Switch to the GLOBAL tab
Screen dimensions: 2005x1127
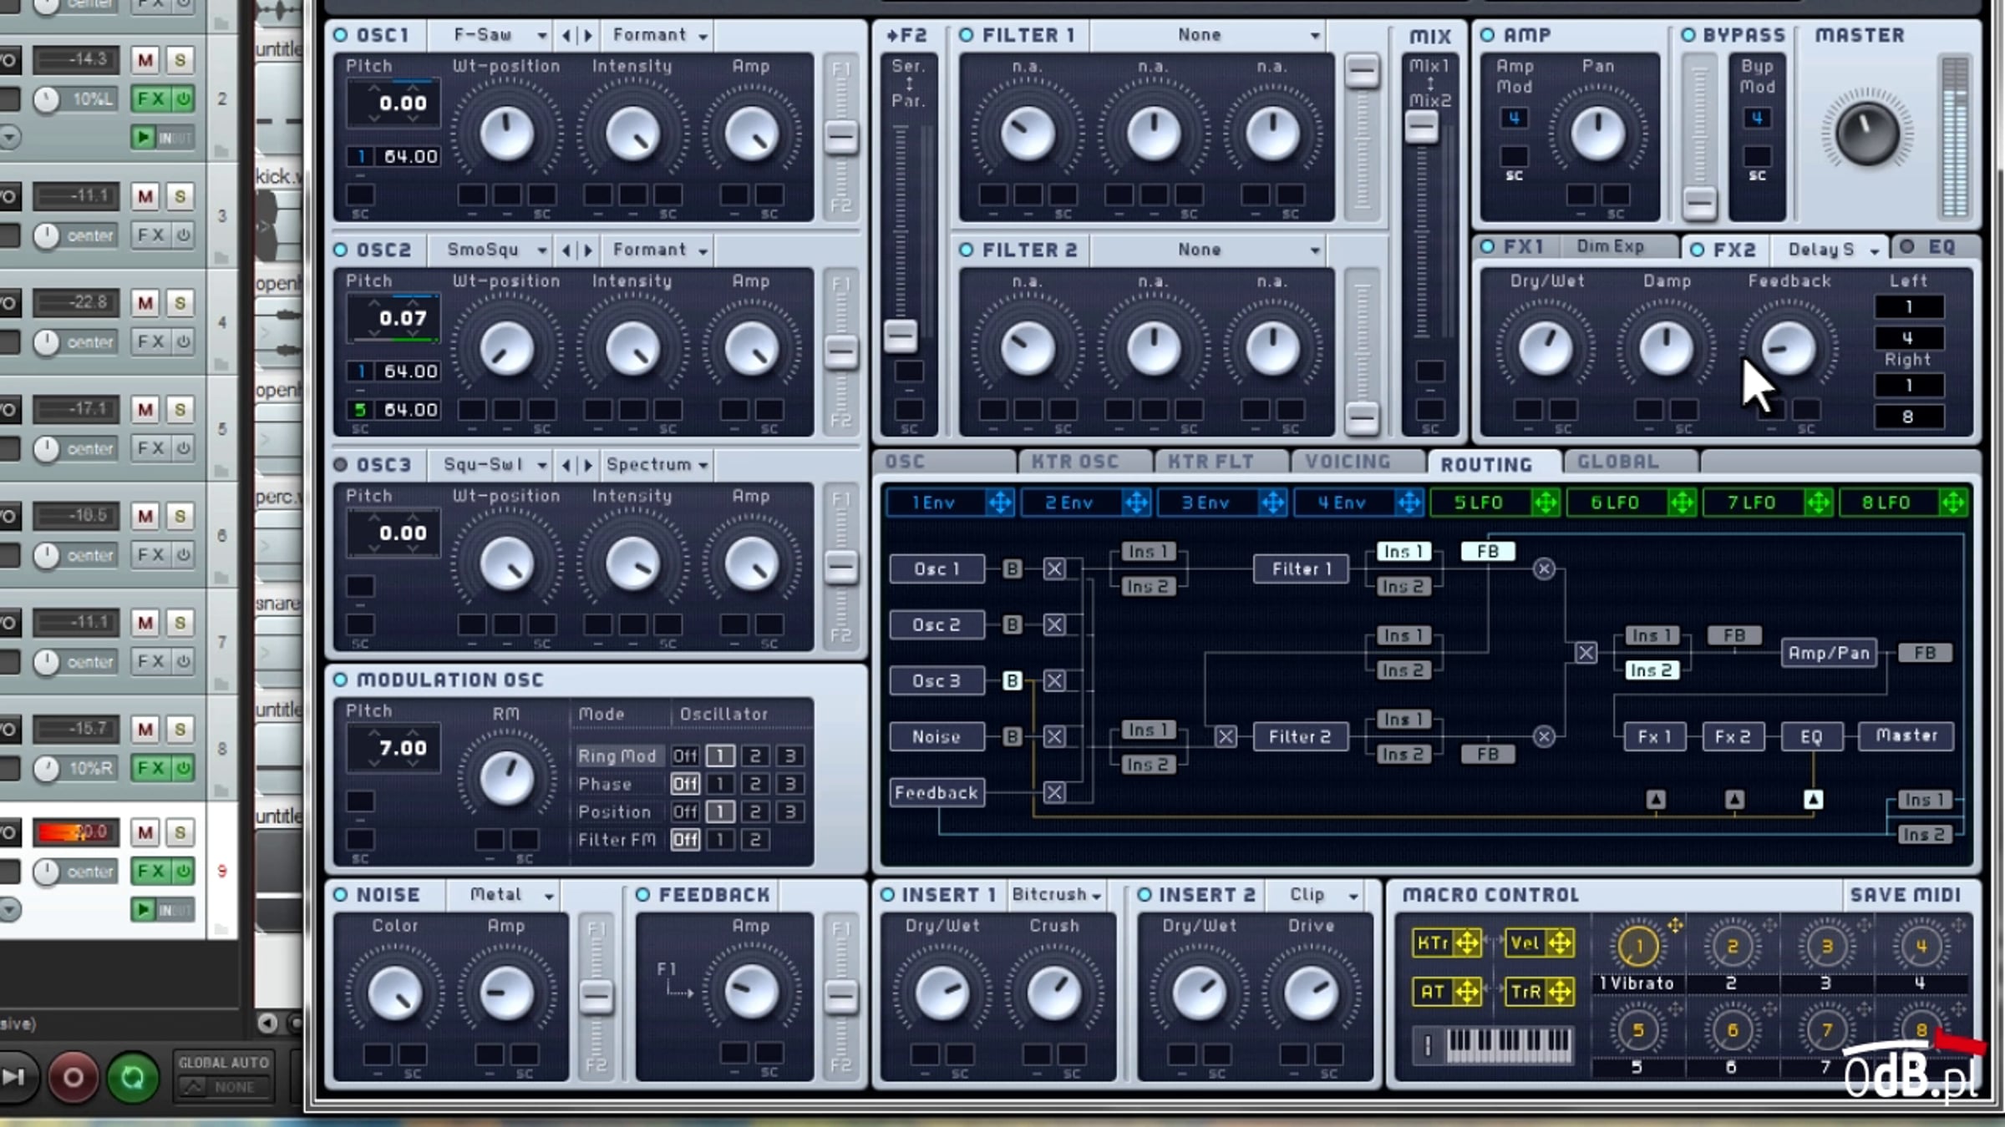point(1617,462)
